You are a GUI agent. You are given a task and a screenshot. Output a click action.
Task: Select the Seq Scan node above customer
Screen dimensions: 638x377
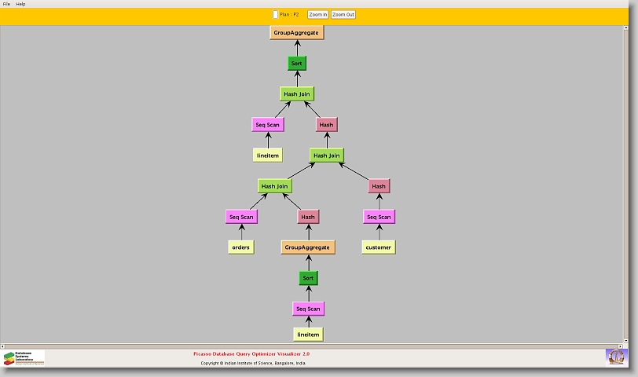(379, 217)
